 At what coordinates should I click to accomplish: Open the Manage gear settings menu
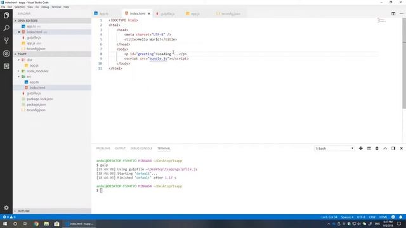point(6,208)
